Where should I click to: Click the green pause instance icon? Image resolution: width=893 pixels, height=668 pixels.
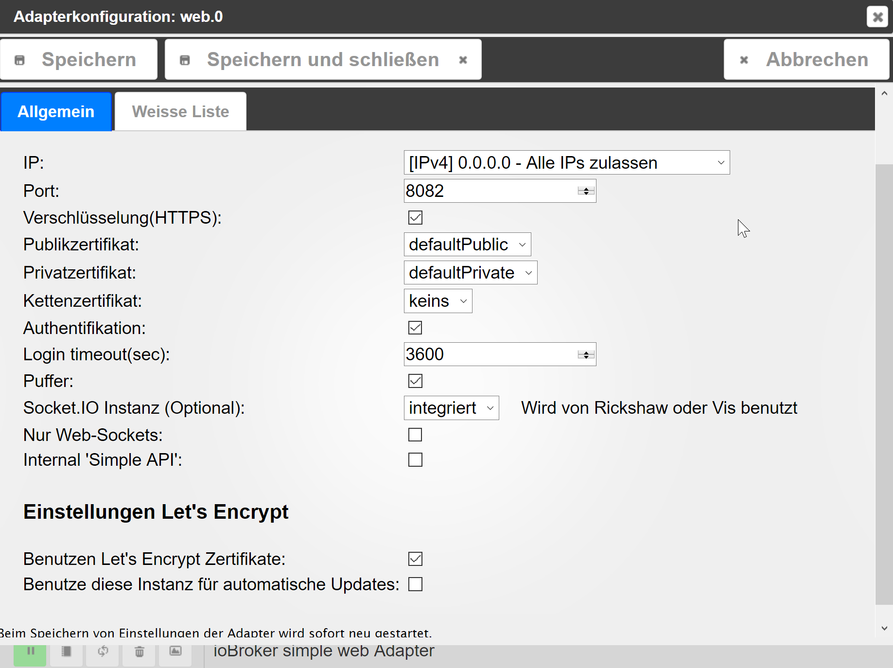tap(30, 651)
